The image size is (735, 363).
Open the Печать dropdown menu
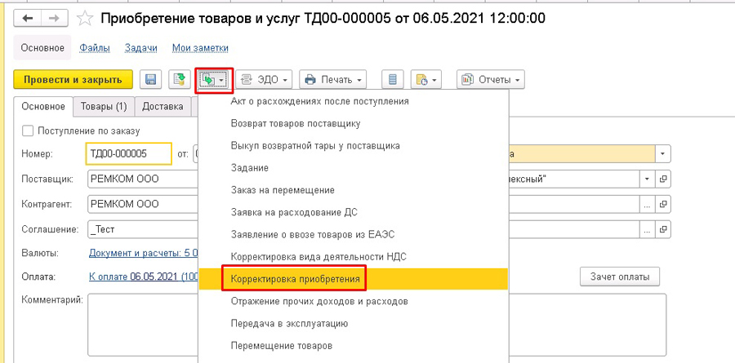point(332,80)
